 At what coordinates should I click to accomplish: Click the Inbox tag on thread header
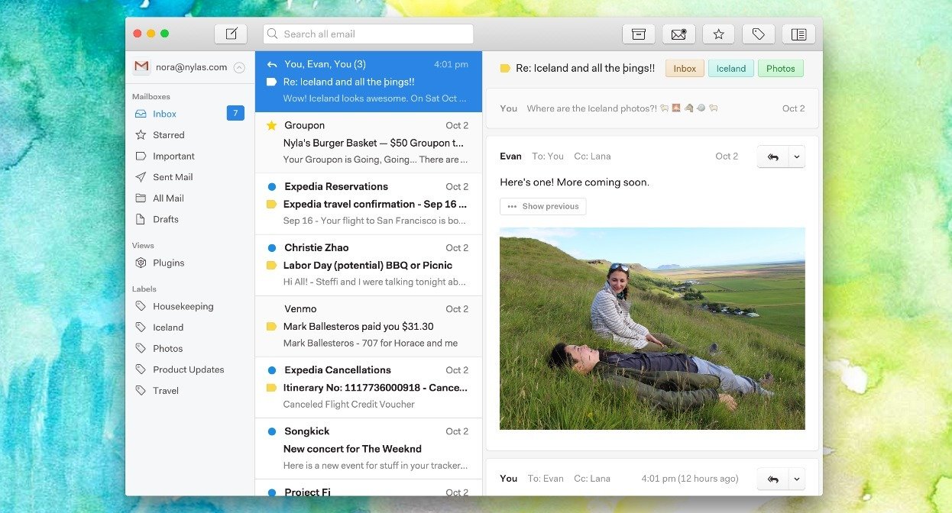[685, 68]
